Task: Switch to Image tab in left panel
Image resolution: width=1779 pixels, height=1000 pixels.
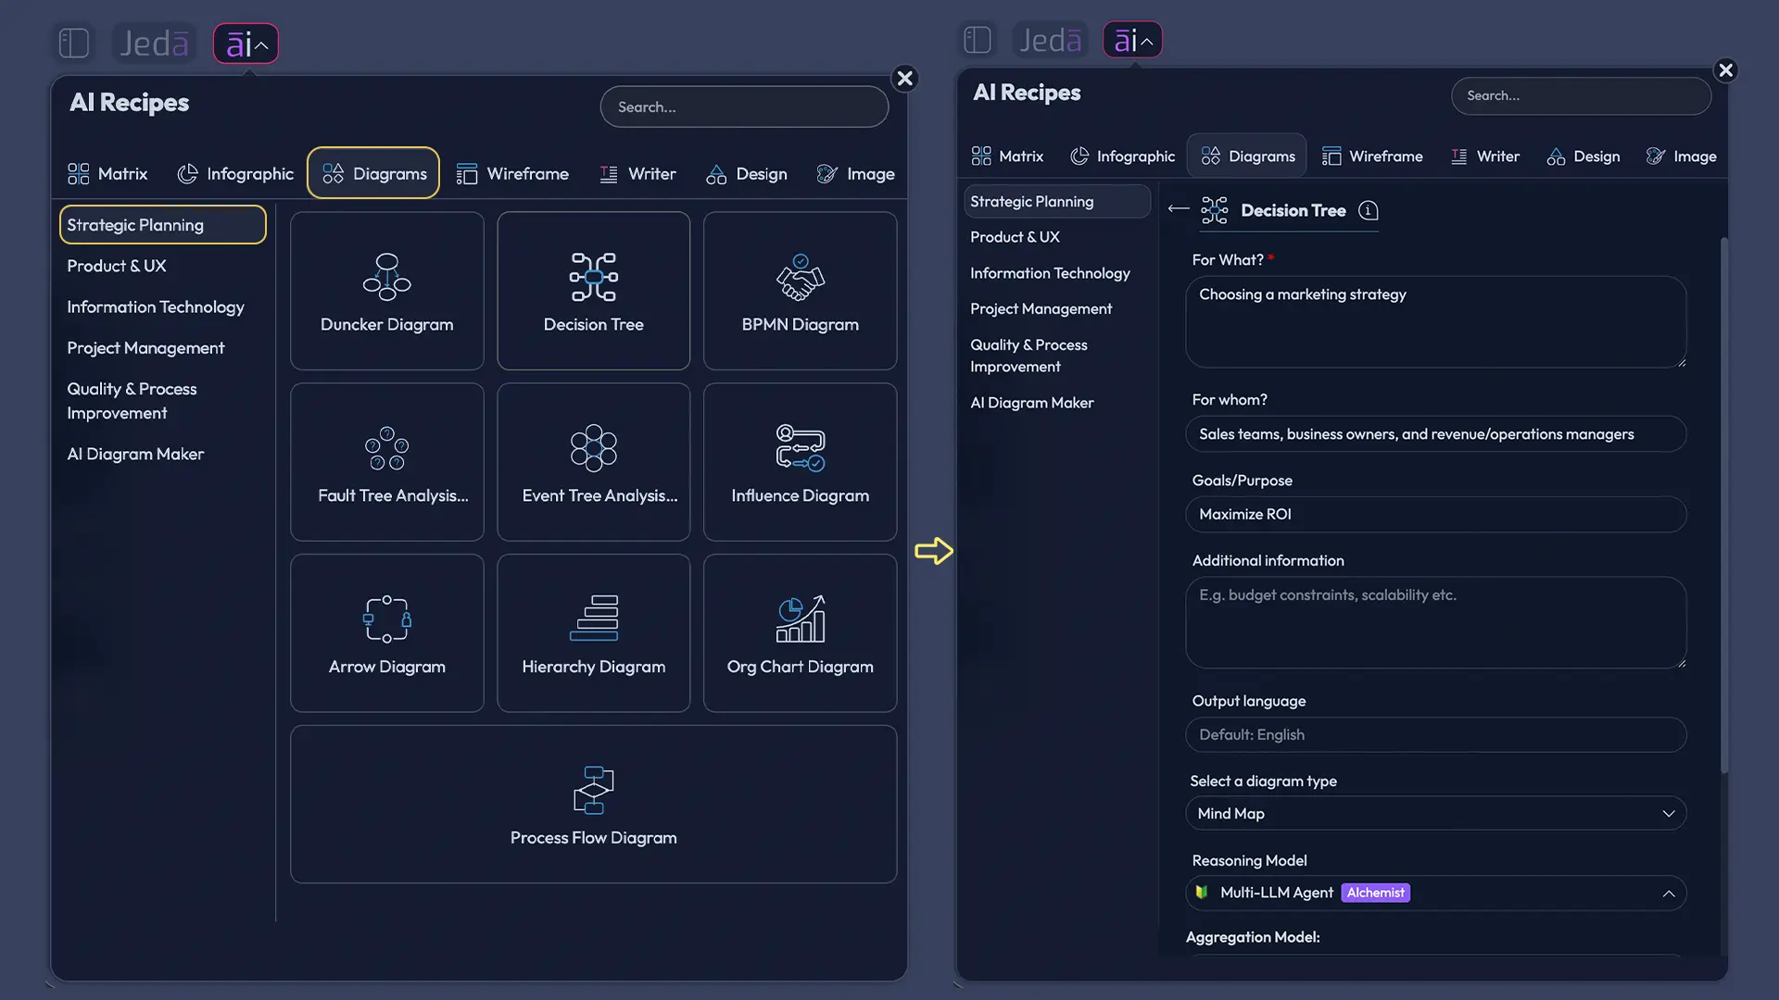Action: tap(856, 173)
